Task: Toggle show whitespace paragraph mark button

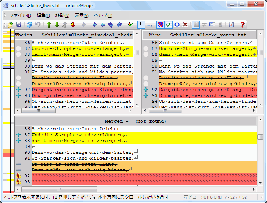Action: tap(141, 25)
